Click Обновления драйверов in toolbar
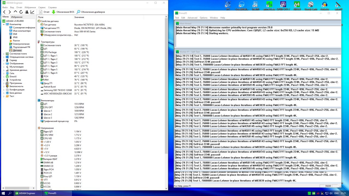This screenshot has width=349, height=196. pyautogui.click(x=91, y=12)
